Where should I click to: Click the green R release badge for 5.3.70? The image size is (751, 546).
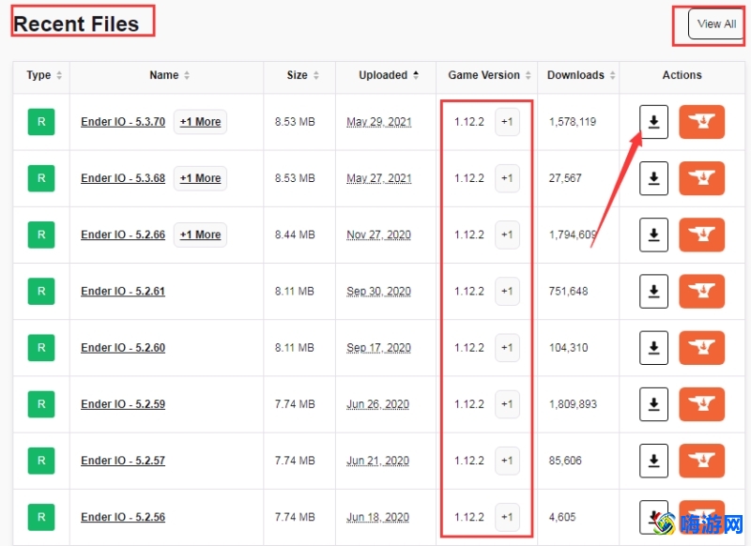[x=41, y=122]
